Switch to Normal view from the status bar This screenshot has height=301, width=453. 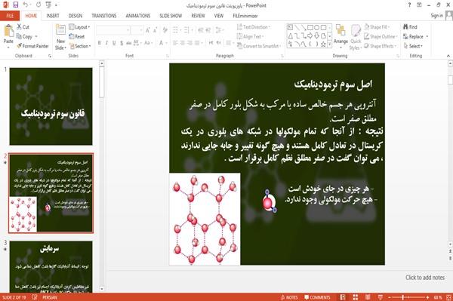coord(343,297)
